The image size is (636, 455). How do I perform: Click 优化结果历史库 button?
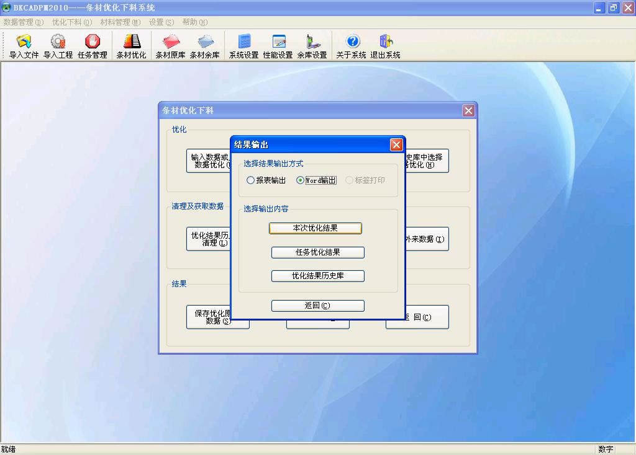(x=317, y=276)
